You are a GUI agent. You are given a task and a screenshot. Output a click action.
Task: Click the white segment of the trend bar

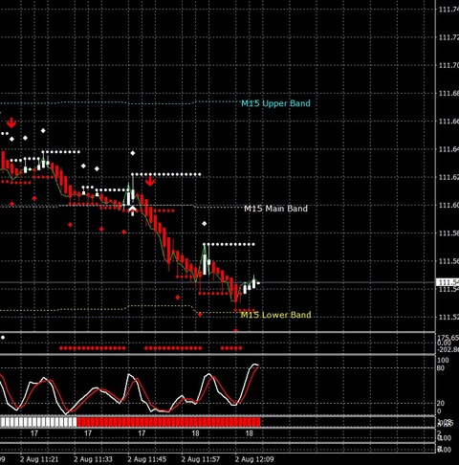click(38, 422)
